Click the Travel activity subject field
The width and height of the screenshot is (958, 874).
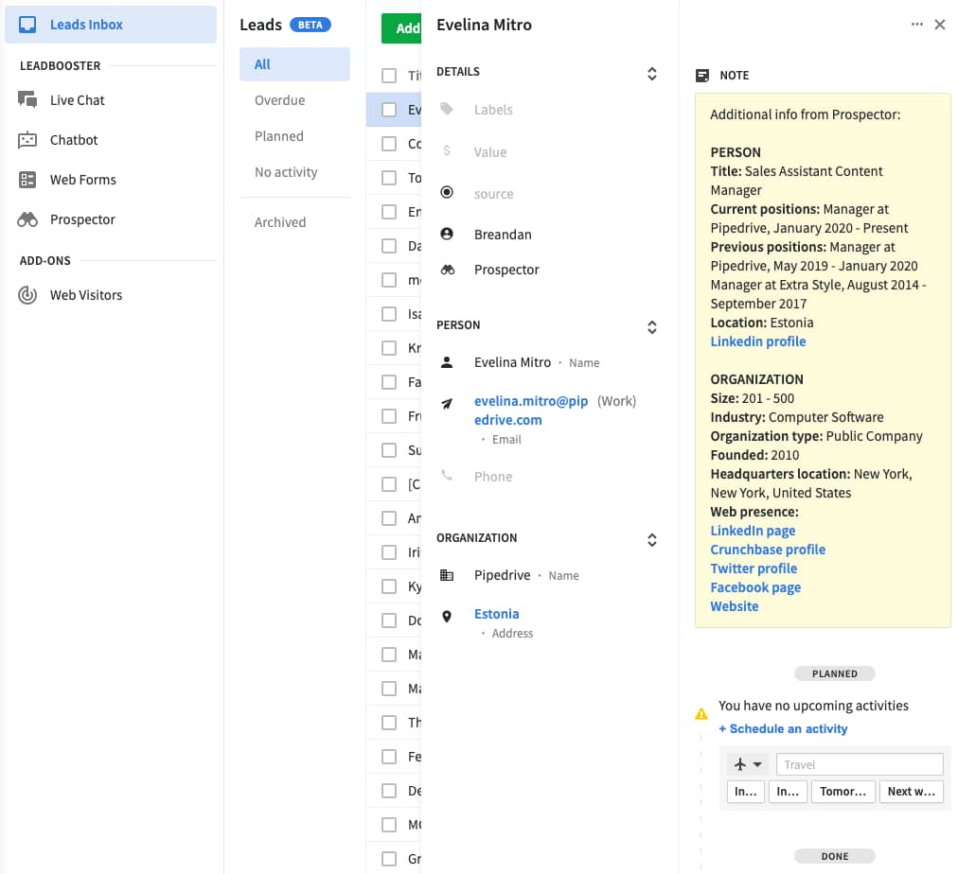859,763
